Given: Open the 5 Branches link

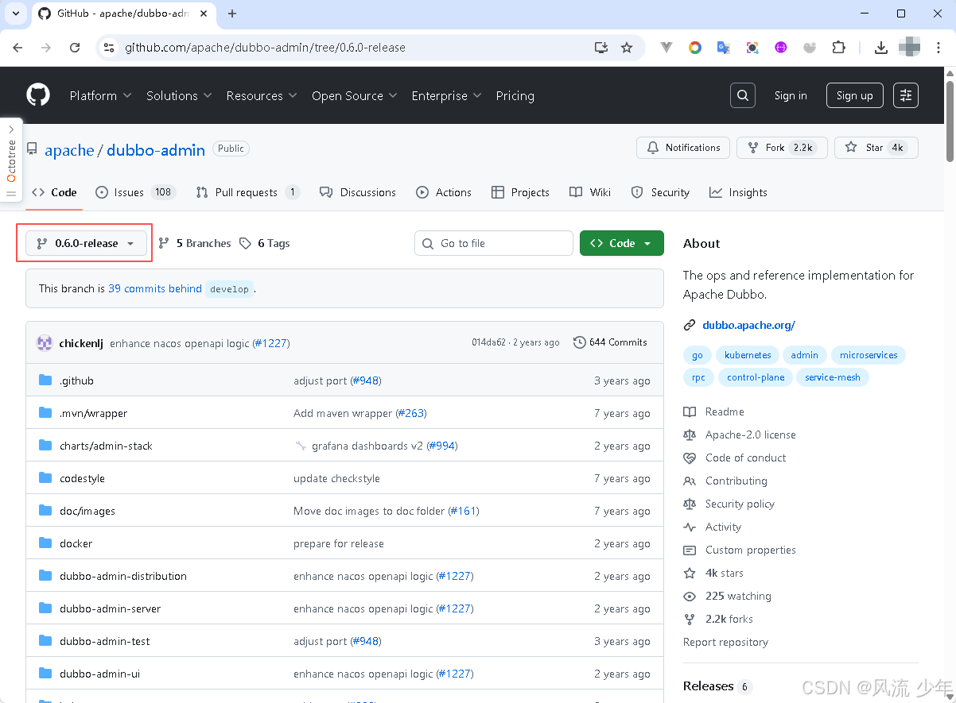Looking at the screenshot, I should coord(195,243).
